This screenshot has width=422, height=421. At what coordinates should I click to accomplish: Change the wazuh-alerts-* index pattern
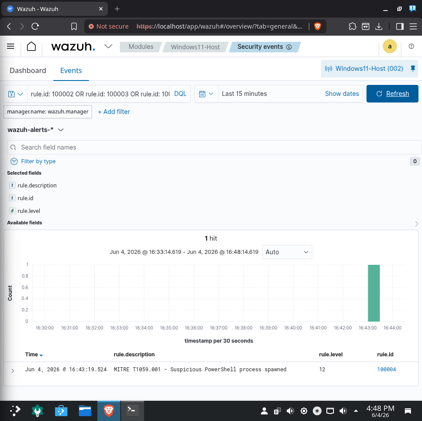pyautogui.click(x=36, y=130)
